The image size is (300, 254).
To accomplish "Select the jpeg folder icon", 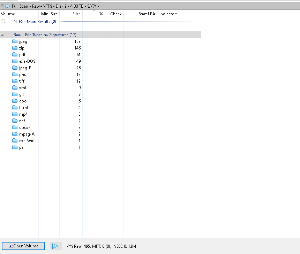I will (x=15, y=41).
